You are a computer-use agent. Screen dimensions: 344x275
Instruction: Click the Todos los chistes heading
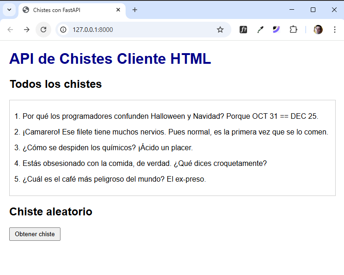(x=56, y=84)
